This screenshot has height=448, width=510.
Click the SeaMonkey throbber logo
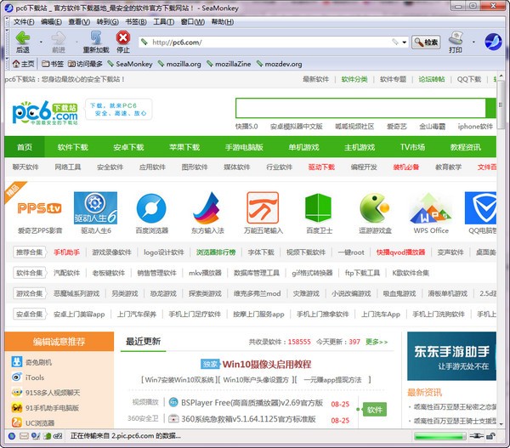493,42
